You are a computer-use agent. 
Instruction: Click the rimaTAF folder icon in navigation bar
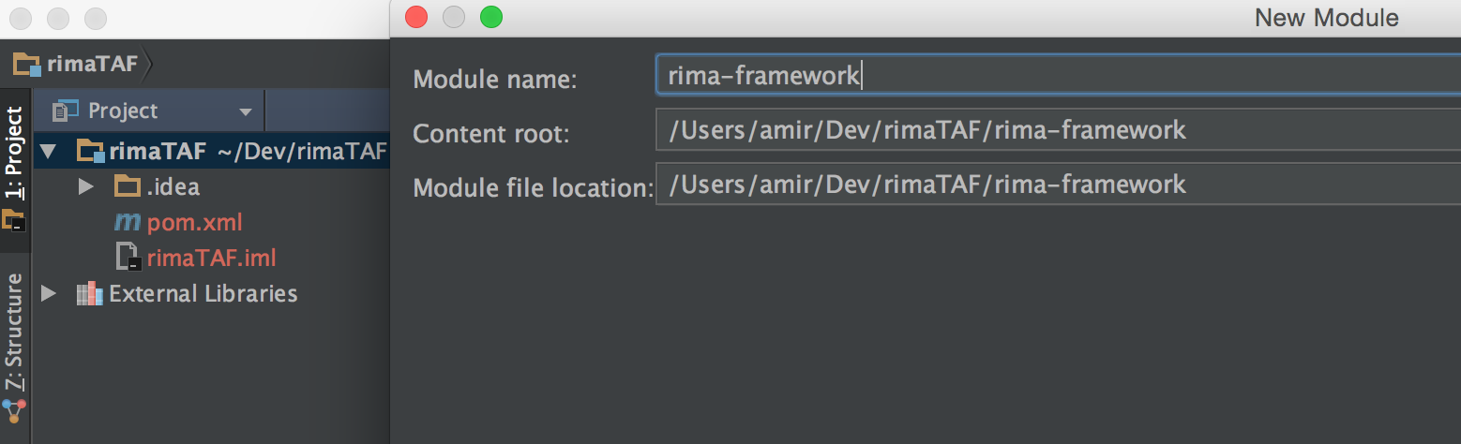[x=26, y=65]
